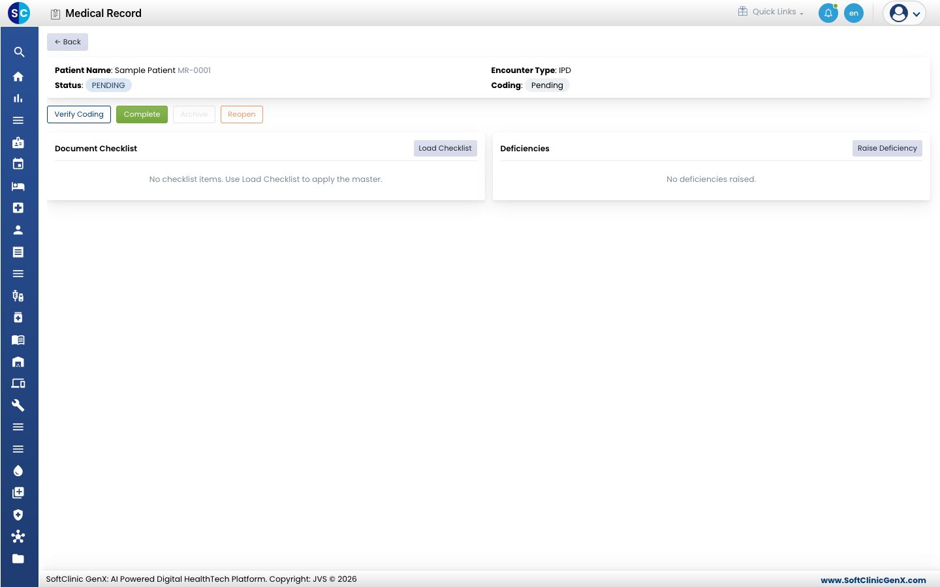Screen dimensions: 940x587
Task: Open the person profile sidebar icon
Action: (x=18, y=230)
